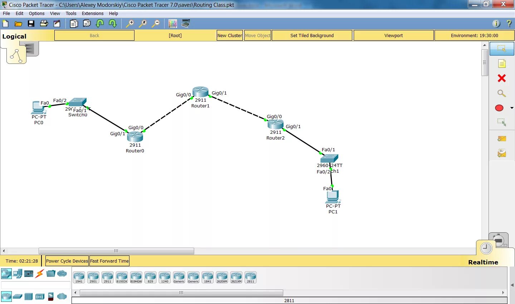Click the New file icon

coord(5,24)
